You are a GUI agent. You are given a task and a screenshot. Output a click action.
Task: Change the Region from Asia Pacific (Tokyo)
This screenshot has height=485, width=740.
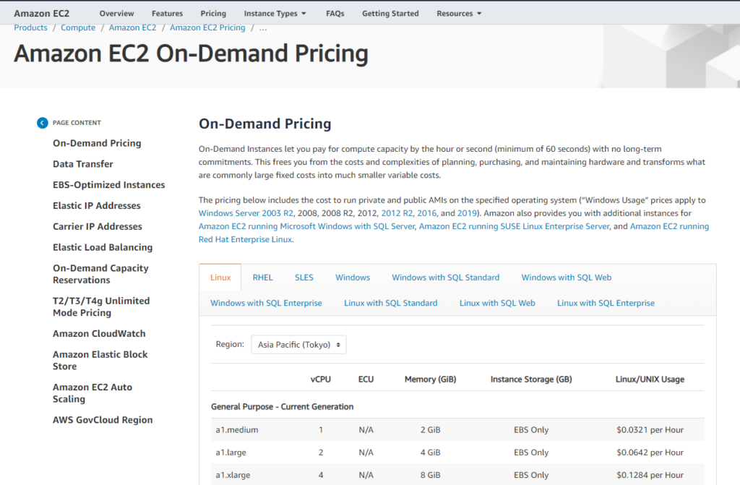pos(298,345)
